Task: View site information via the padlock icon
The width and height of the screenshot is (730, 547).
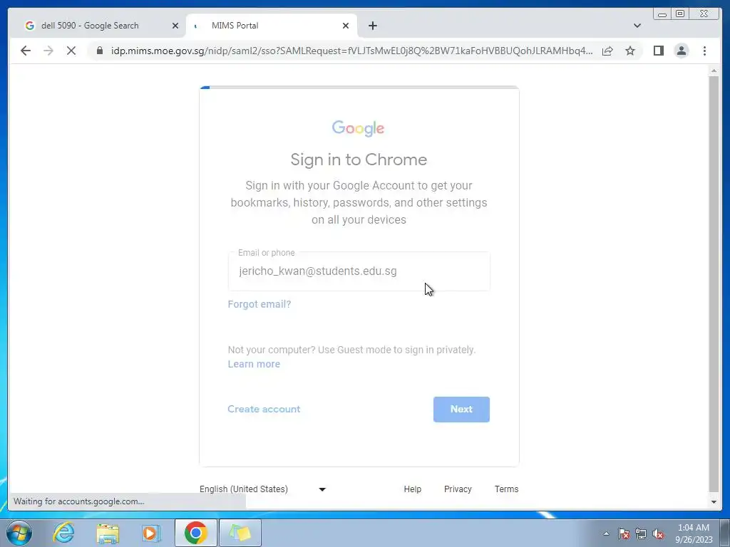Action: (x=100, y=51)
